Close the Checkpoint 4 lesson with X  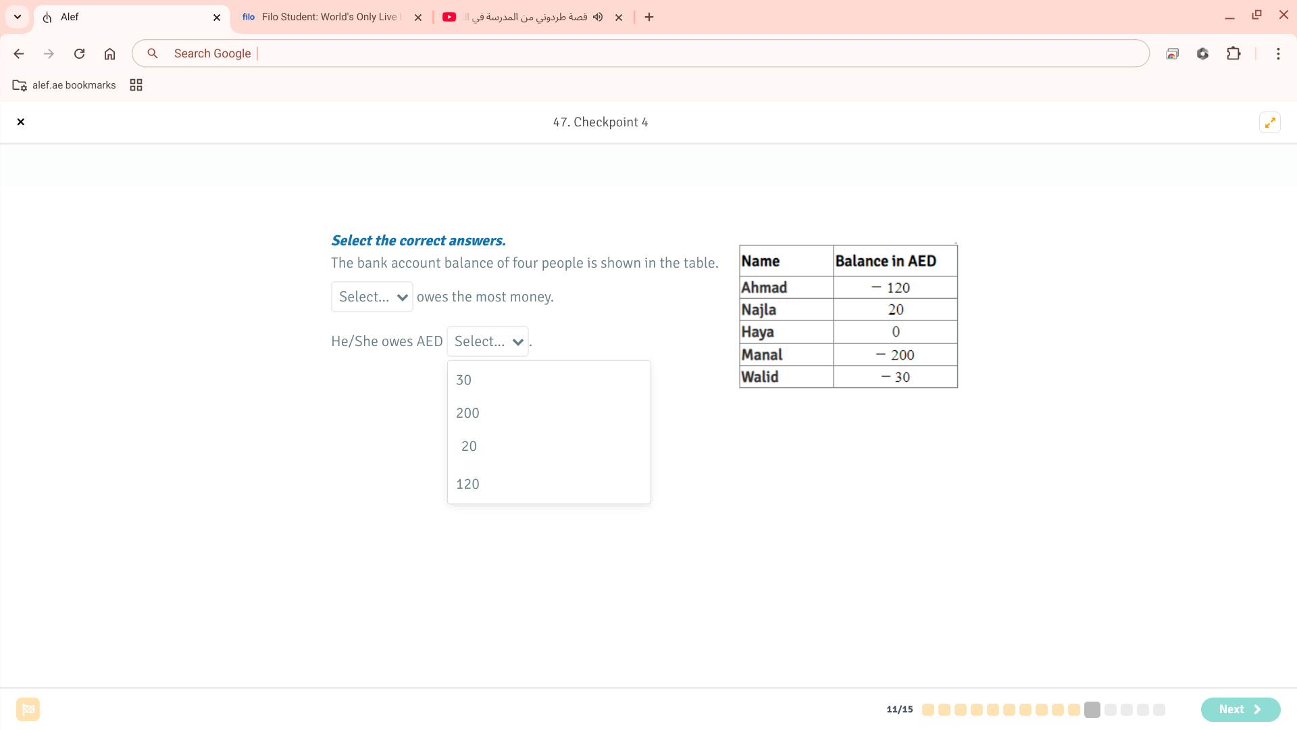[21, 122]
